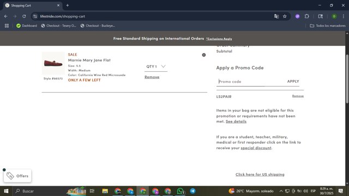Image resolution: width=349 pixels, height=196 pixels.
Task: Open the Checkout - Tesery bookmark
Action: tap(58, 26)
